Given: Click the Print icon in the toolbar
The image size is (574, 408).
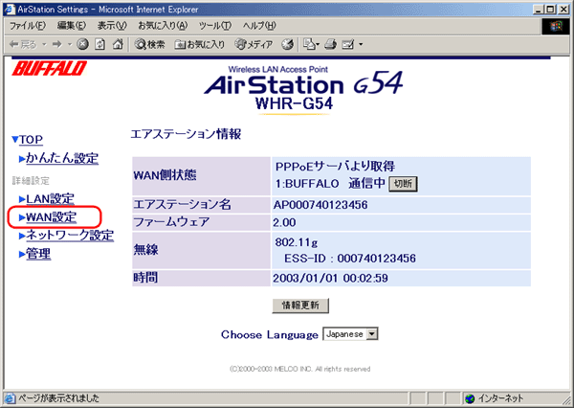Looking at the screenshot, I should coord(332,44).
